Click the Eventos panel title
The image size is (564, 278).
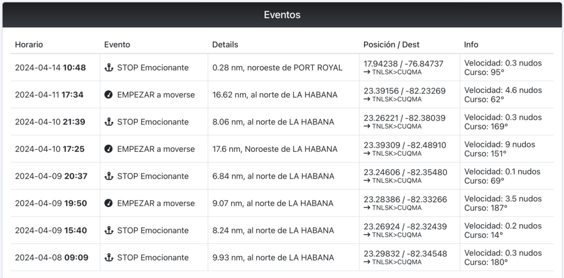(282, 15)
